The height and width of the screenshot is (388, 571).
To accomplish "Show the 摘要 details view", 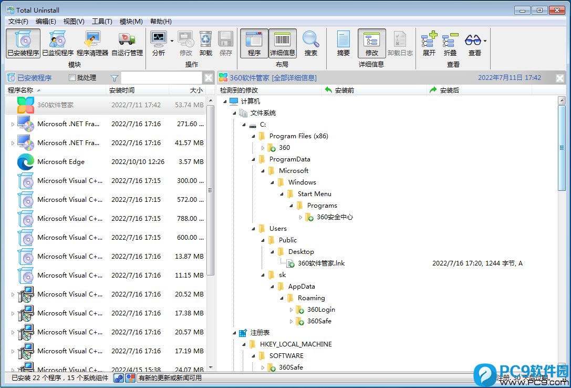I will click(x=344, y=43).
